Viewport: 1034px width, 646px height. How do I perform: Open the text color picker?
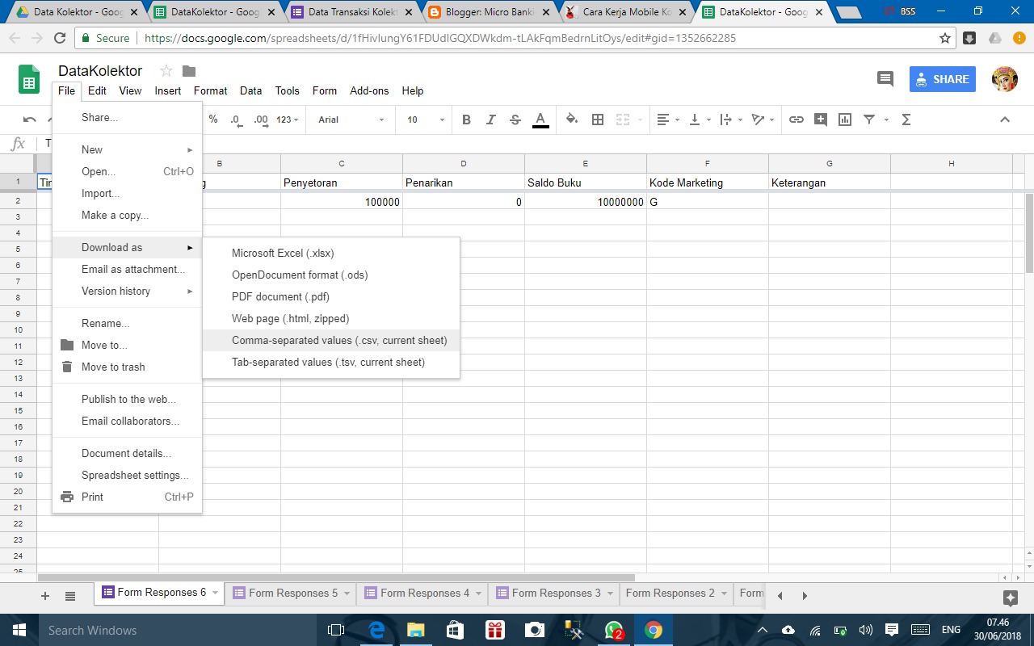(540, 119)
